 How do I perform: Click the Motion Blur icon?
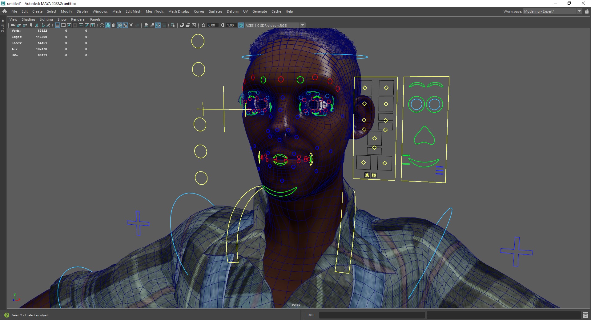152,25
